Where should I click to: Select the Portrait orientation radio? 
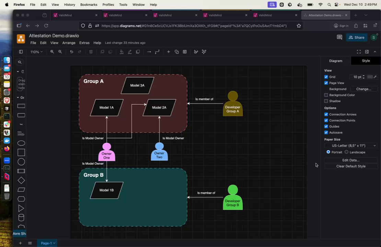[x=328, y=152]
